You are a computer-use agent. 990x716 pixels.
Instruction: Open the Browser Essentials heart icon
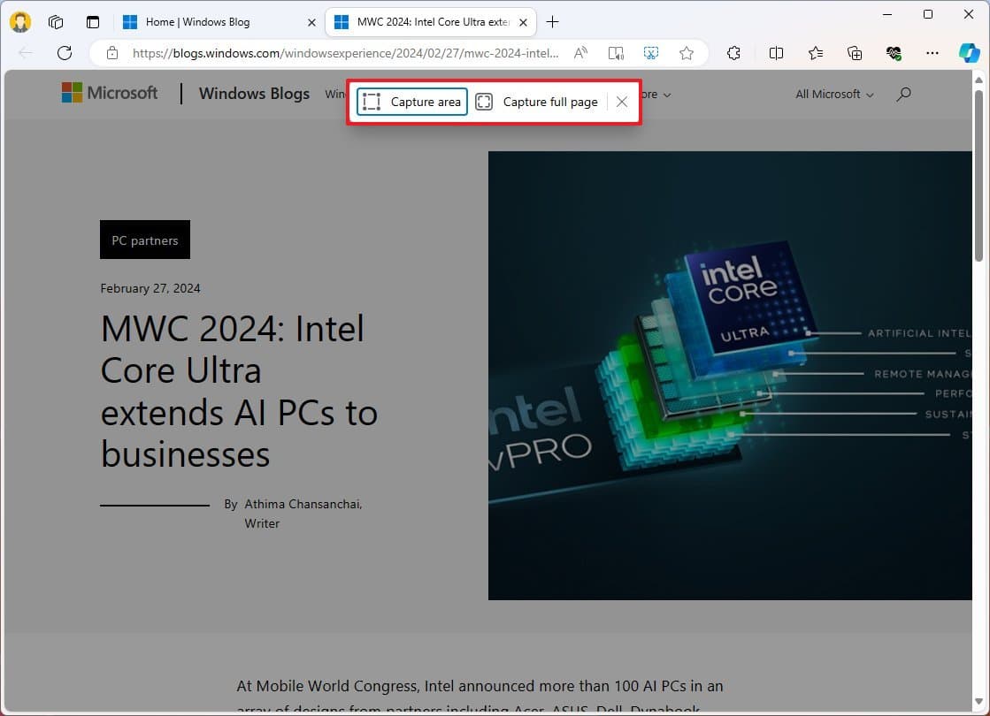[x=894, y=53]
